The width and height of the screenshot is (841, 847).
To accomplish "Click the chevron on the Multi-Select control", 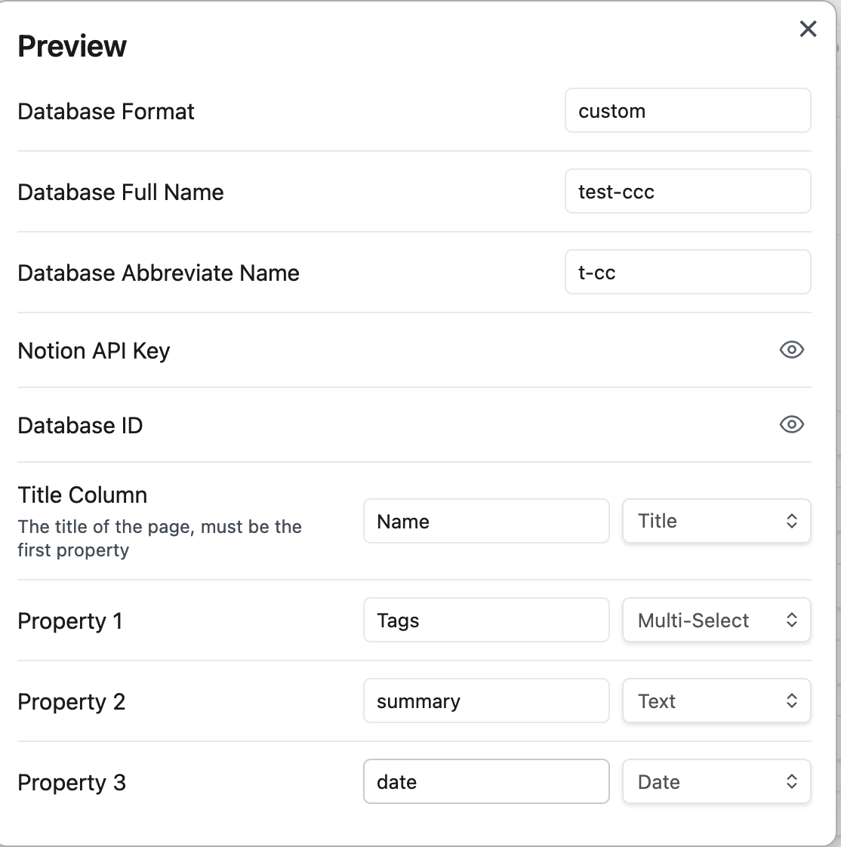I will (792, 620).
